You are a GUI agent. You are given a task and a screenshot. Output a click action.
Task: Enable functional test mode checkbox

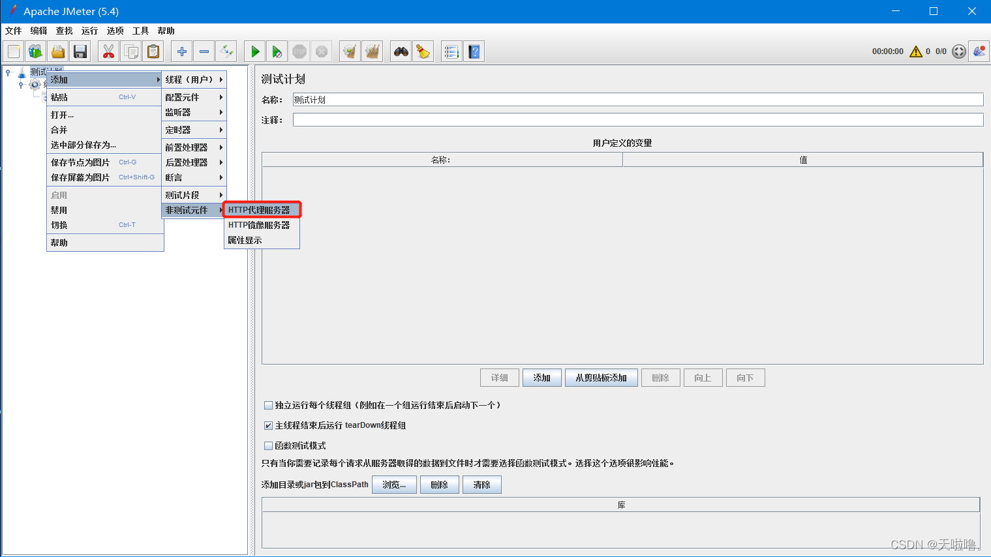[268, 445]
